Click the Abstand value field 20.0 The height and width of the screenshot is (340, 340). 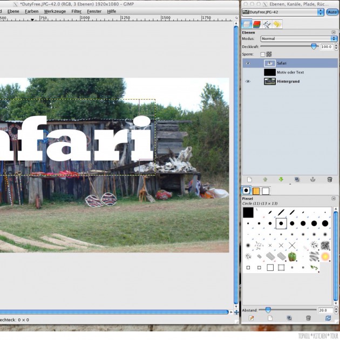(x=325, y=310)
